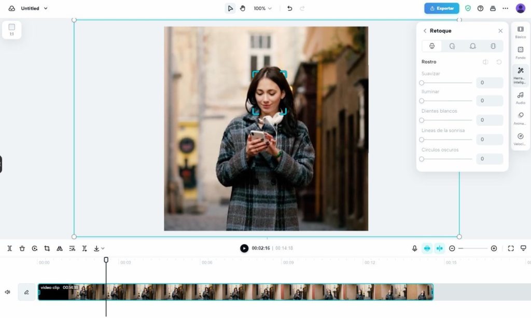Expand the download options arrow in timeline
531x318 pixels.
coord(103,248)
